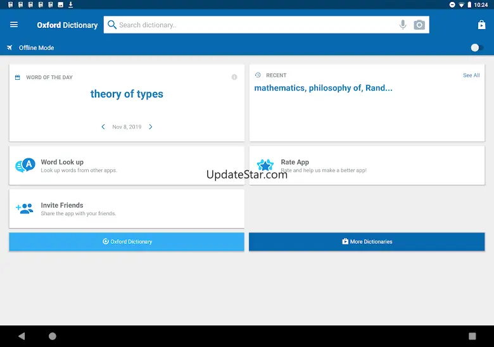The width and height of the screenshot is (494, 347).
Task: Select the Oxford Dictionary tab button
Action: (127, 241)
